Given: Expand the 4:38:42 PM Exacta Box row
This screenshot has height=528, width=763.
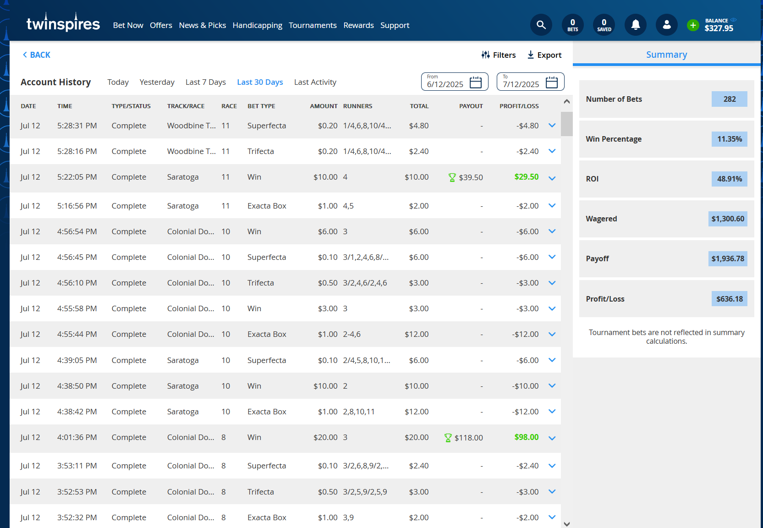Looking at the screenshot, I should [x=552, y=412].
